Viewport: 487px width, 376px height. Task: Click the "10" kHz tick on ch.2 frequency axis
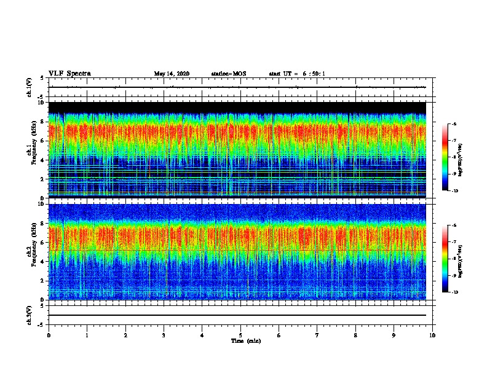point(41,204)
